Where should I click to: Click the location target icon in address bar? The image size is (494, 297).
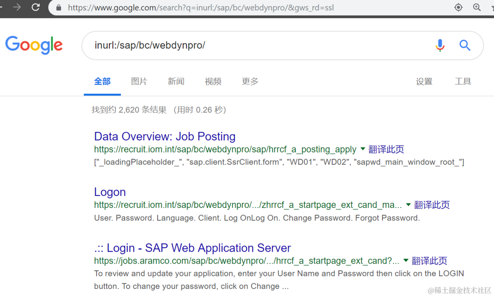458,7
